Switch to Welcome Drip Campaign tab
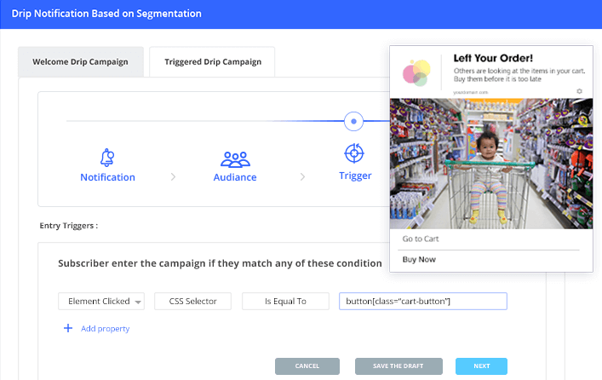Screen dimensions: 602x380 click(79, 62)
